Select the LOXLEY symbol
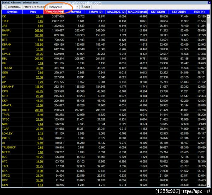Screen dimensions: 212x195 (7, 134)
